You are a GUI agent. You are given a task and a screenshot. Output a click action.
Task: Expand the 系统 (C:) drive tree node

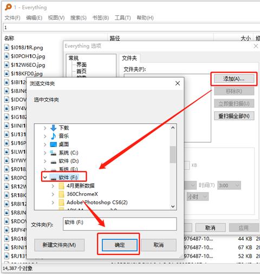click(45, 153)
